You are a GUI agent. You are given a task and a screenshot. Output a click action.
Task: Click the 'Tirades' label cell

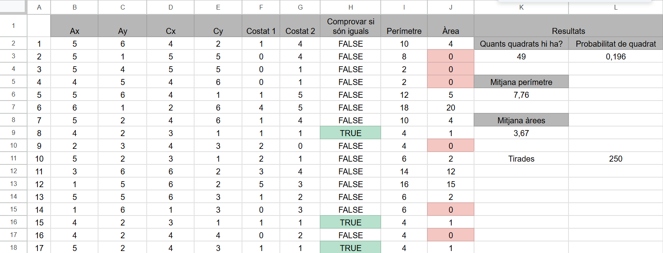pyautogui.click(x=521, y=159)
